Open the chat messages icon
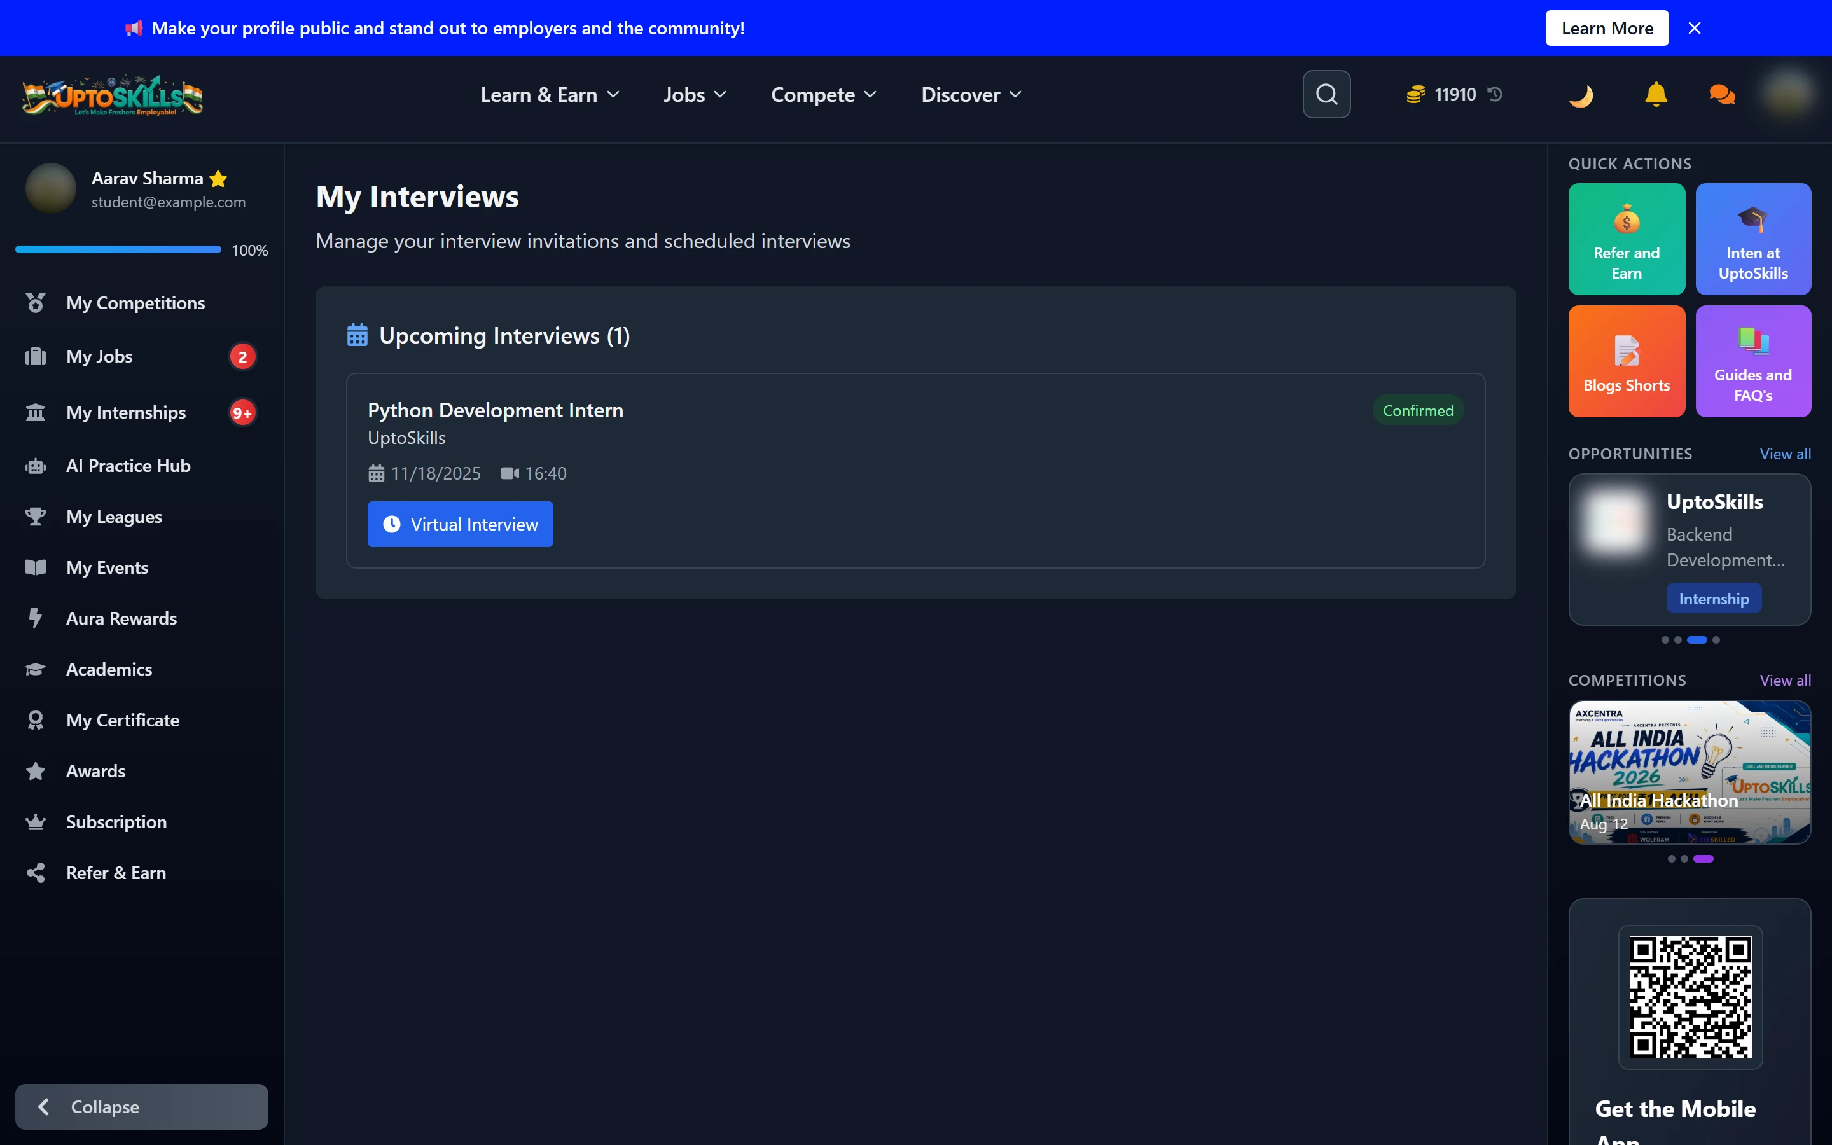 (x=1722, y=95)
